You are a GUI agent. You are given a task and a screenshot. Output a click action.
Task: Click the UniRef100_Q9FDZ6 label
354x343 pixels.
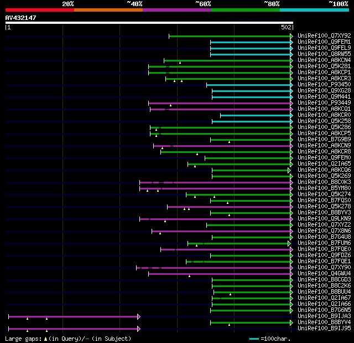click(324, 255)
